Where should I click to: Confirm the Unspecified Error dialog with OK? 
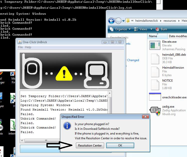(x=120, y=146)
